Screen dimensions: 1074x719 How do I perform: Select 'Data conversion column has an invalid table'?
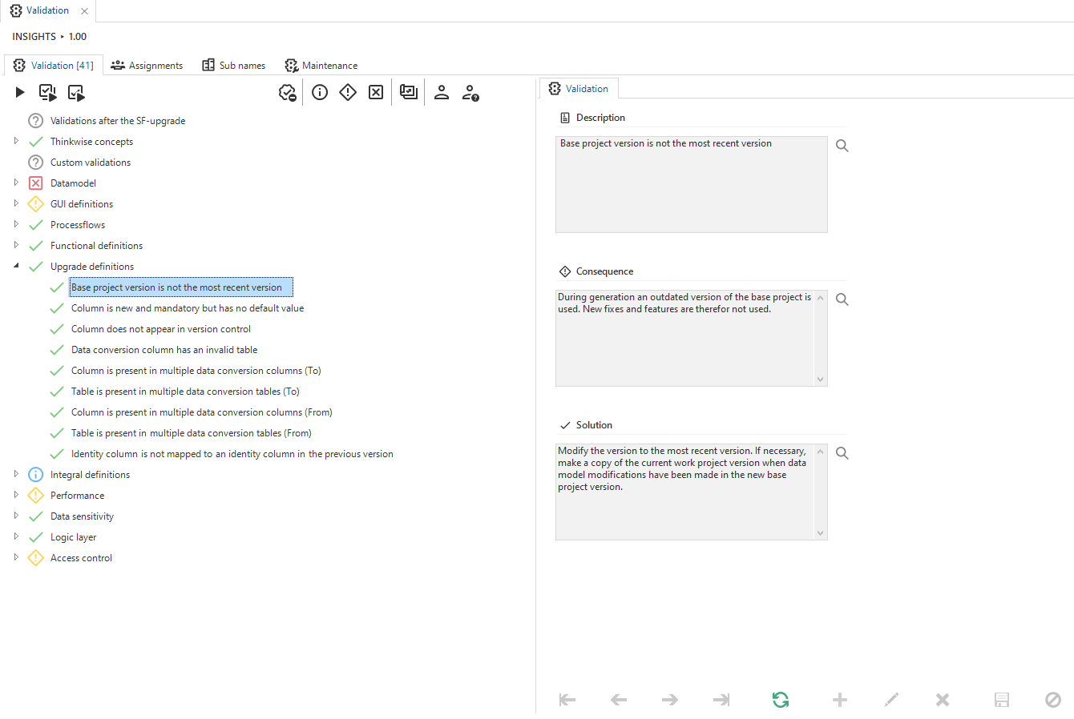[164, 350]
